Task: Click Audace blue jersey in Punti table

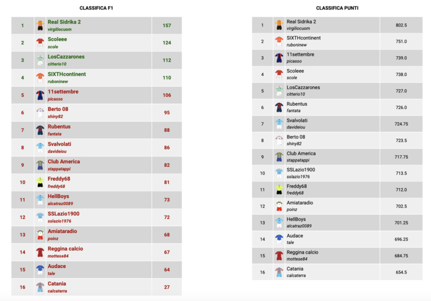Action: [279, 239]
